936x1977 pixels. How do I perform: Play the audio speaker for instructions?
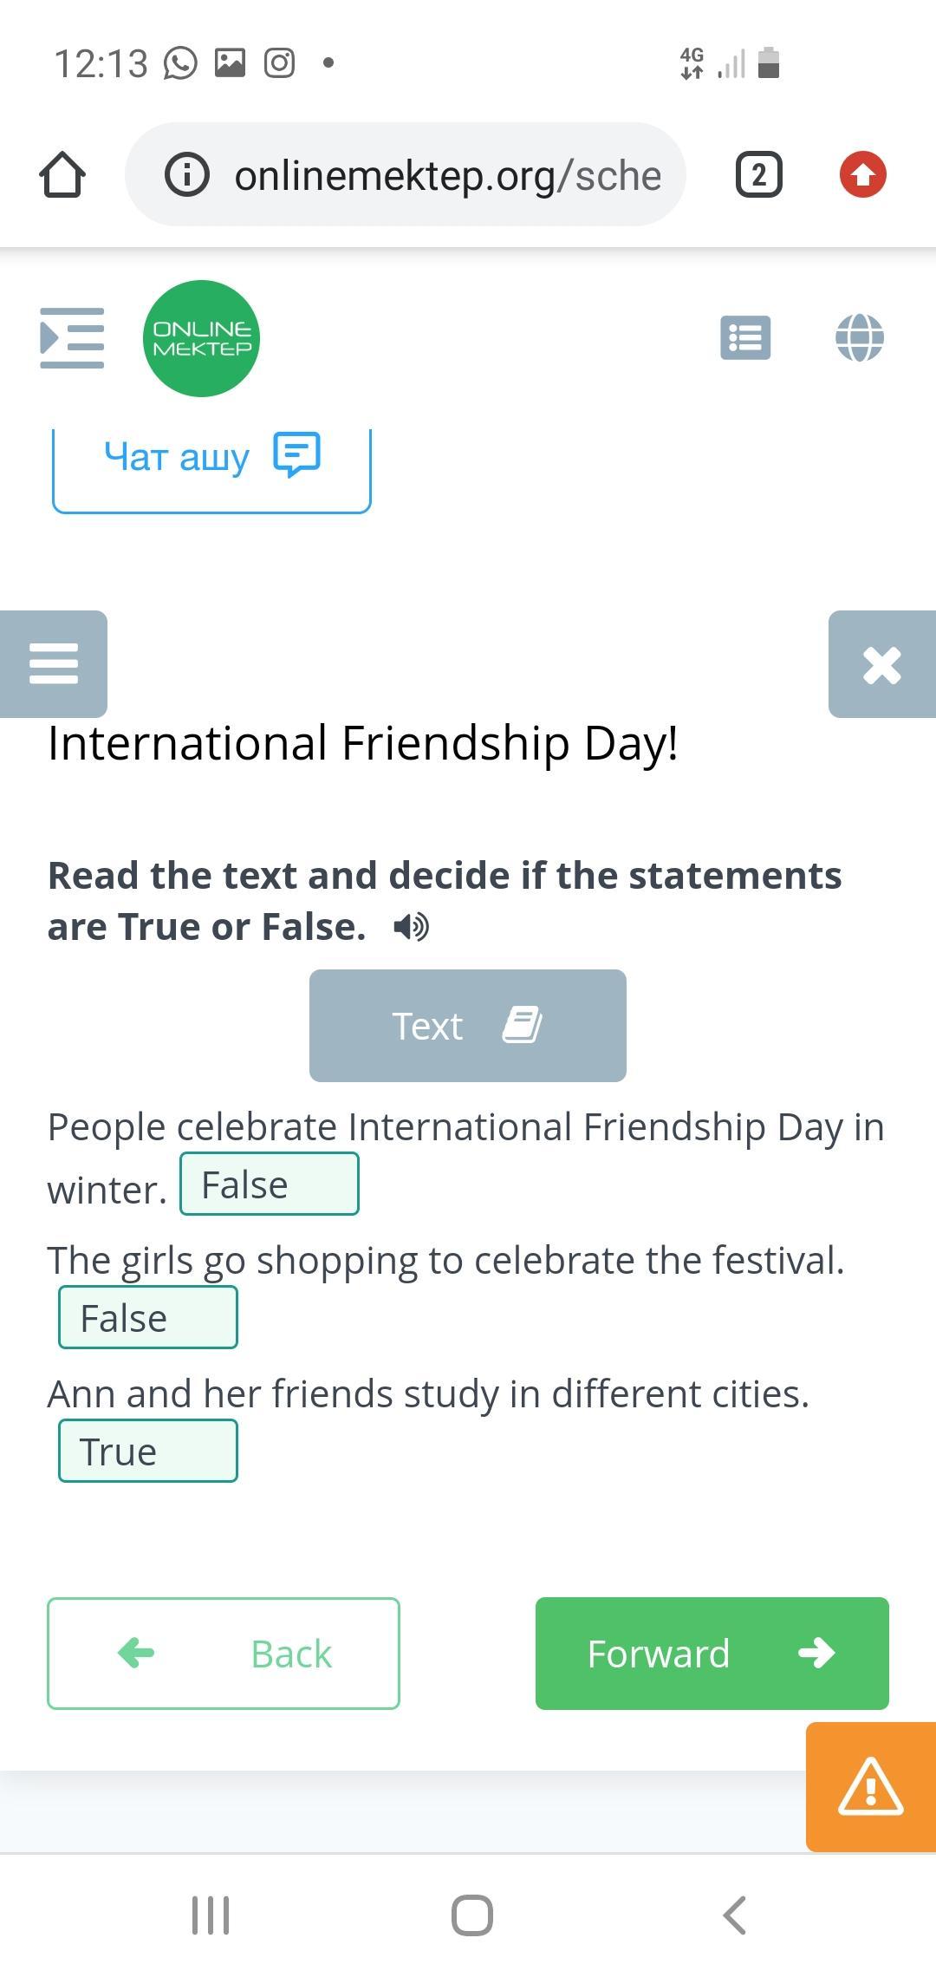point(411,927)
